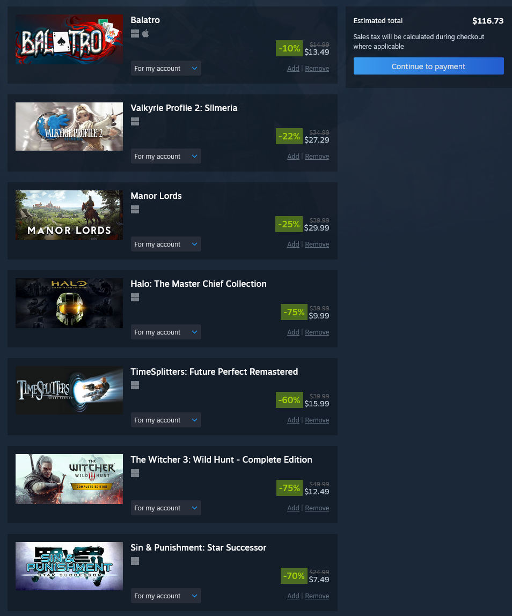Open the Manor Lords game thumbnail
The image size is (512, 616).
(69, 216)
